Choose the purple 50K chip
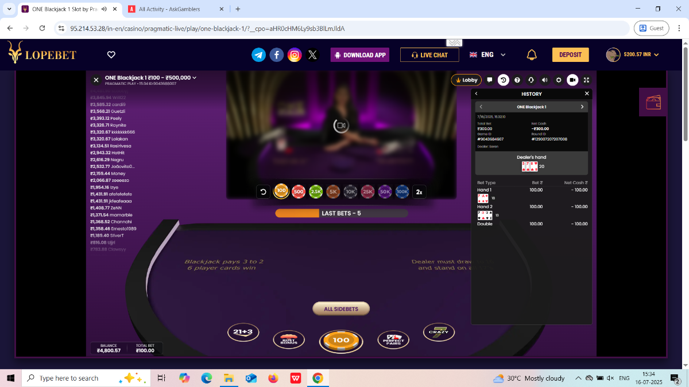689x387 pixels. pos(385,192)
